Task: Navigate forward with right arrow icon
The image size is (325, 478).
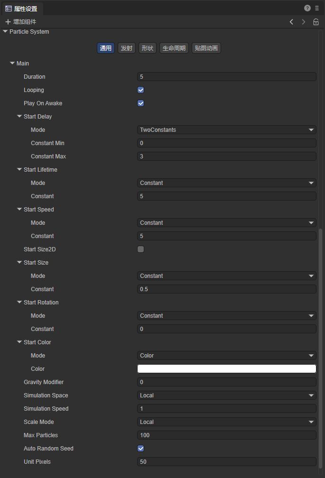Action: coord(304,22)
